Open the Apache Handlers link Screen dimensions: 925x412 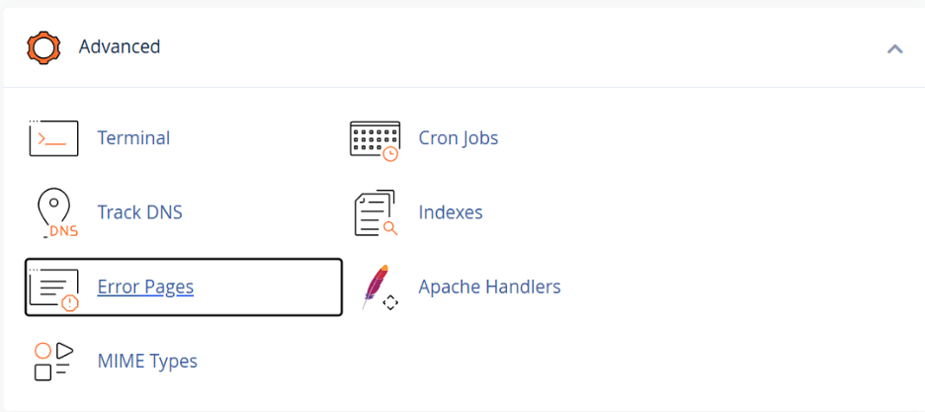point(489,288)
